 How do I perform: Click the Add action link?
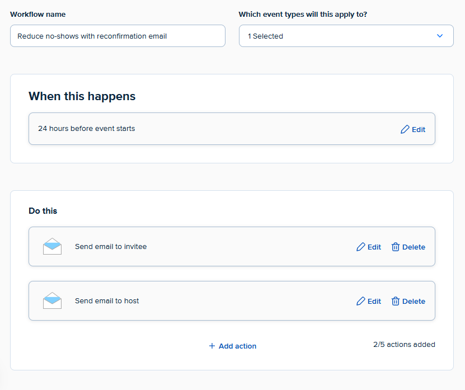pos(233,346)
